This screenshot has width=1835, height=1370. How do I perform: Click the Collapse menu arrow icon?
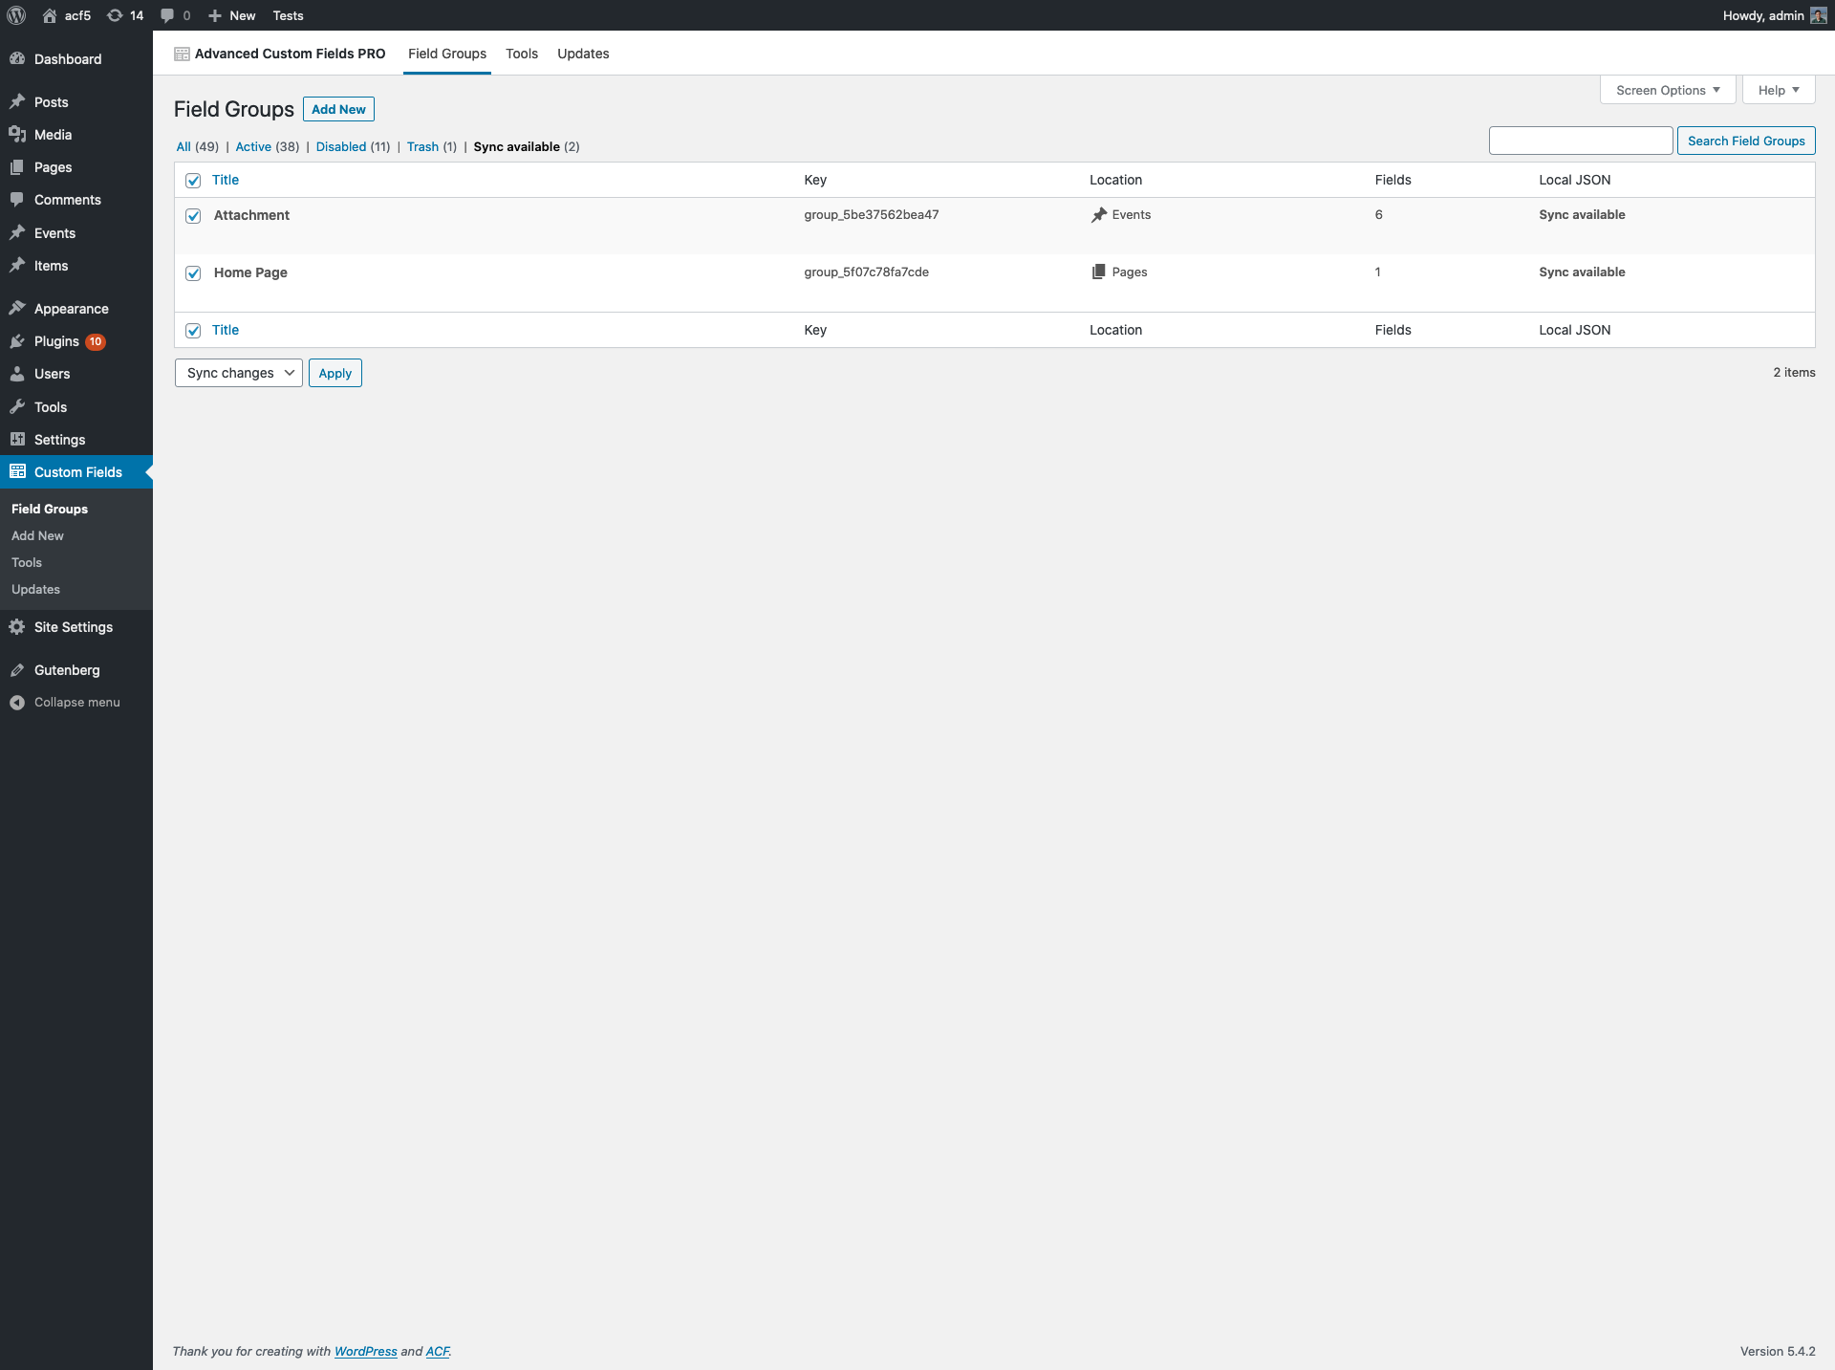tap(17, 703)
